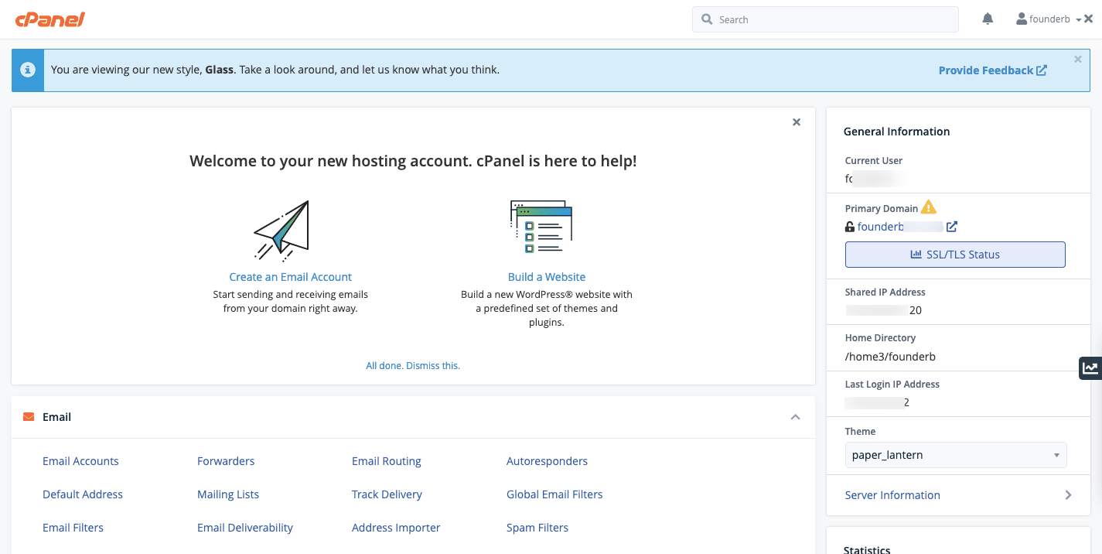Open Create an Email Account link

(x=291, y=277)
